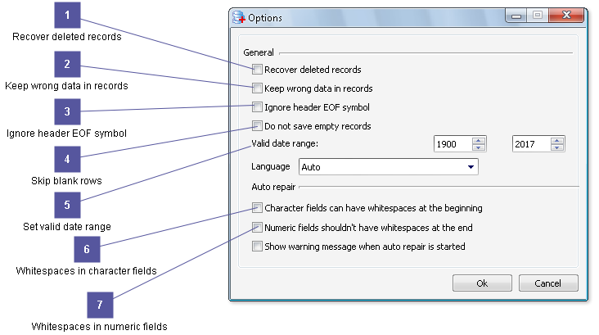599x335 pixels.
Task: Decrease the 2017 end year spinner
Action: click(x=556, y=148)
